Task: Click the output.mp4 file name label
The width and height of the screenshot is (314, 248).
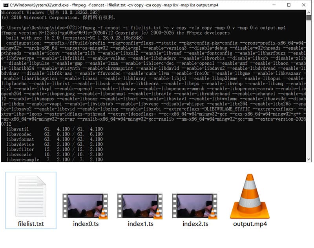Action: coord(250,224)
